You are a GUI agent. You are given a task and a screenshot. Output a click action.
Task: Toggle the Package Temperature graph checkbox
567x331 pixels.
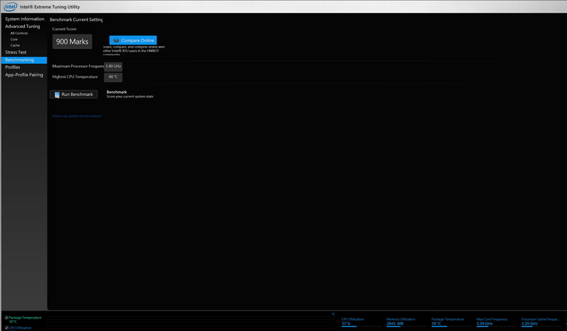click(x=6, y=318)
